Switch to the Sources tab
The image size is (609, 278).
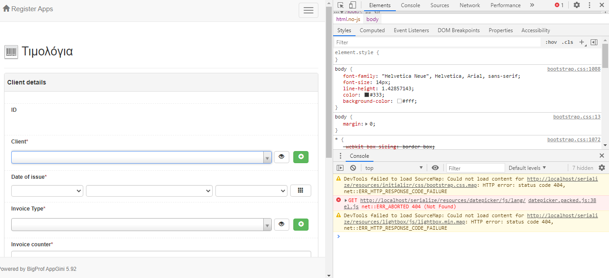click(439, 5)
